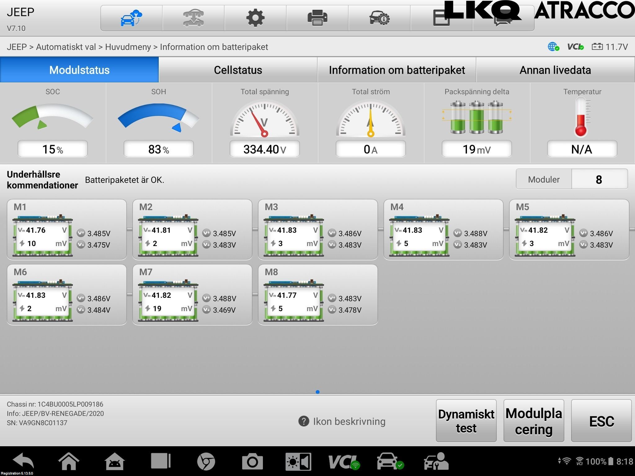Tap the Wi-Fi signal status icon
The width and height of the screenshot is (635, 476).
566,461
